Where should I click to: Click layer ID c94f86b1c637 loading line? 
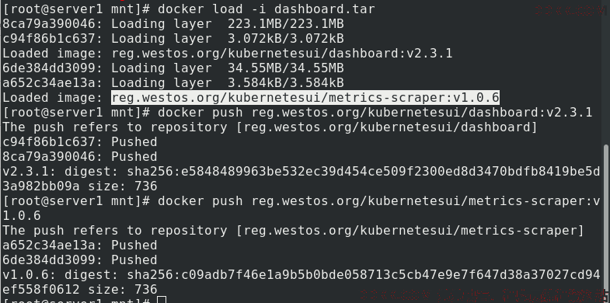click(x=173, y=39)
